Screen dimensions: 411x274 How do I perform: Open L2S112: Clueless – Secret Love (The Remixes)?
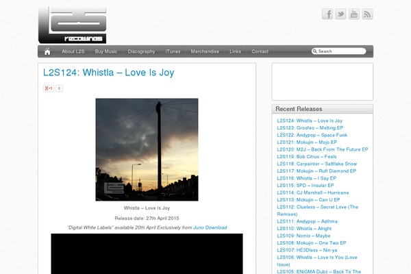pos(317,210)
